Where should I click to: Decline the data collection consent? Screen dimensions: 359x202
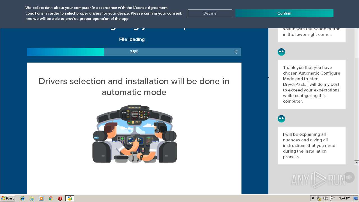(210, 13)
